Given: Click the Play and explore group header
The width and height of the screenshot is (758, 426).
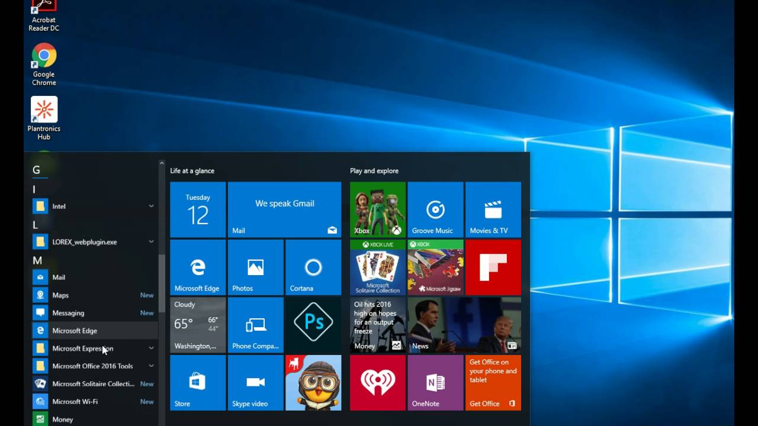Looking at the screenshot, I should click(374, 170).
